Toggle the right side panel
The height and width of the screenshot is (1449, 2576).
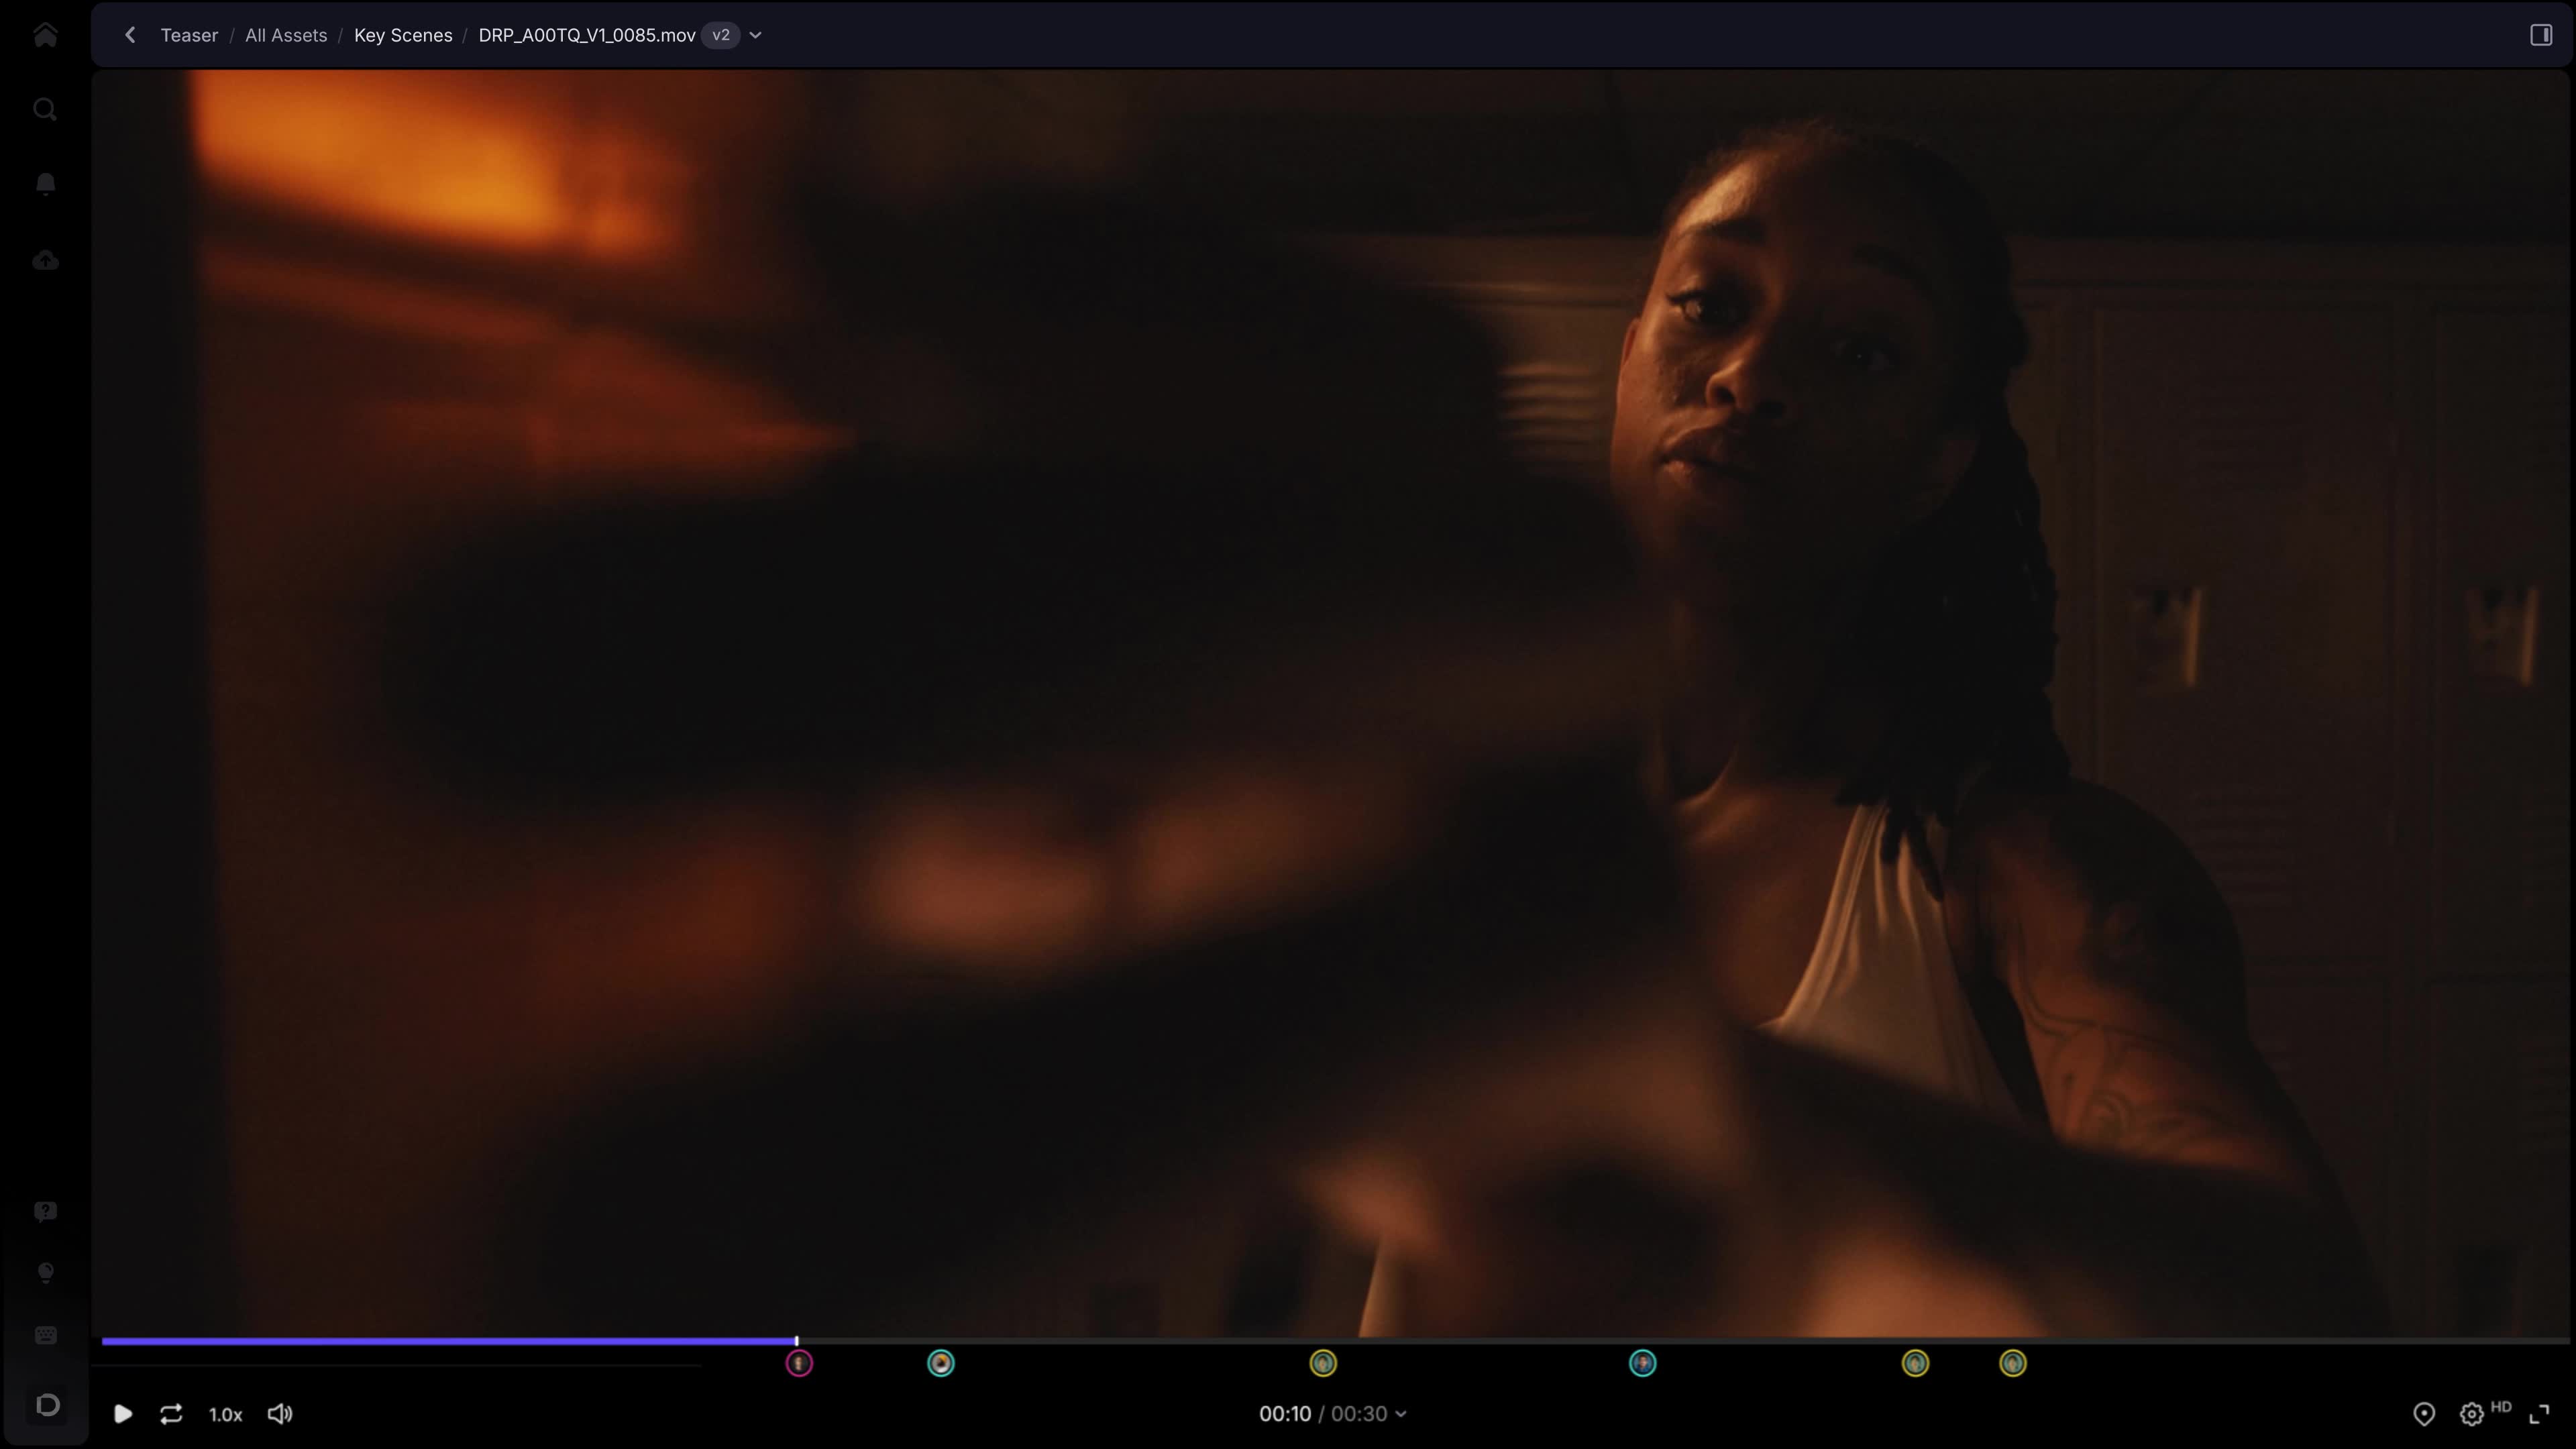2540,35
